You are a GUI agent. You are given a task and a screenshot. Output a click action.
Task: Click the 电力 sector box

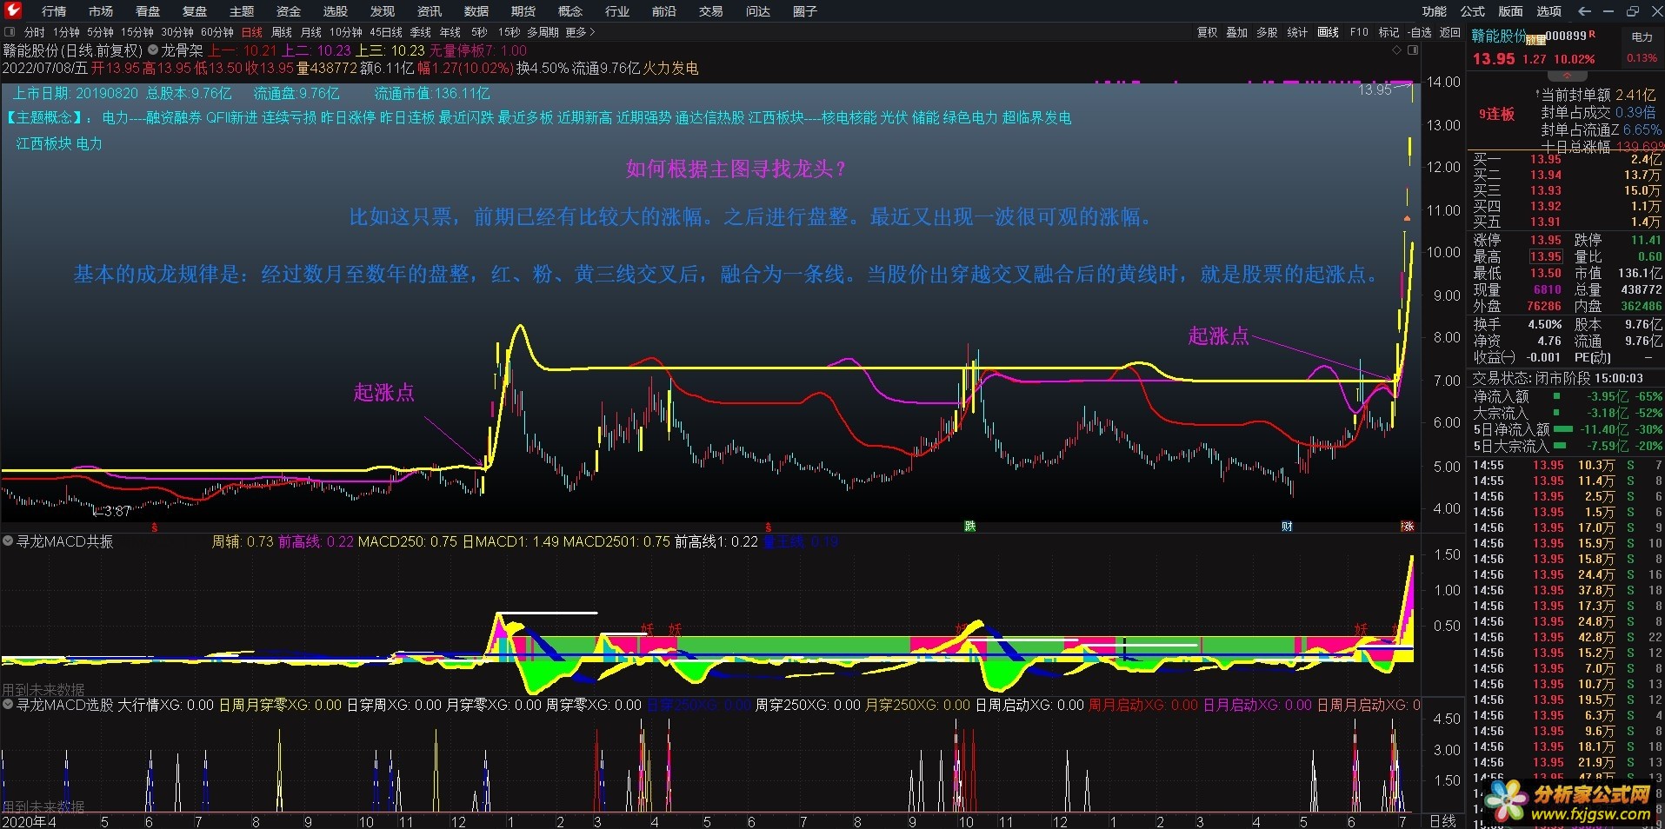tap(1642, 47)
